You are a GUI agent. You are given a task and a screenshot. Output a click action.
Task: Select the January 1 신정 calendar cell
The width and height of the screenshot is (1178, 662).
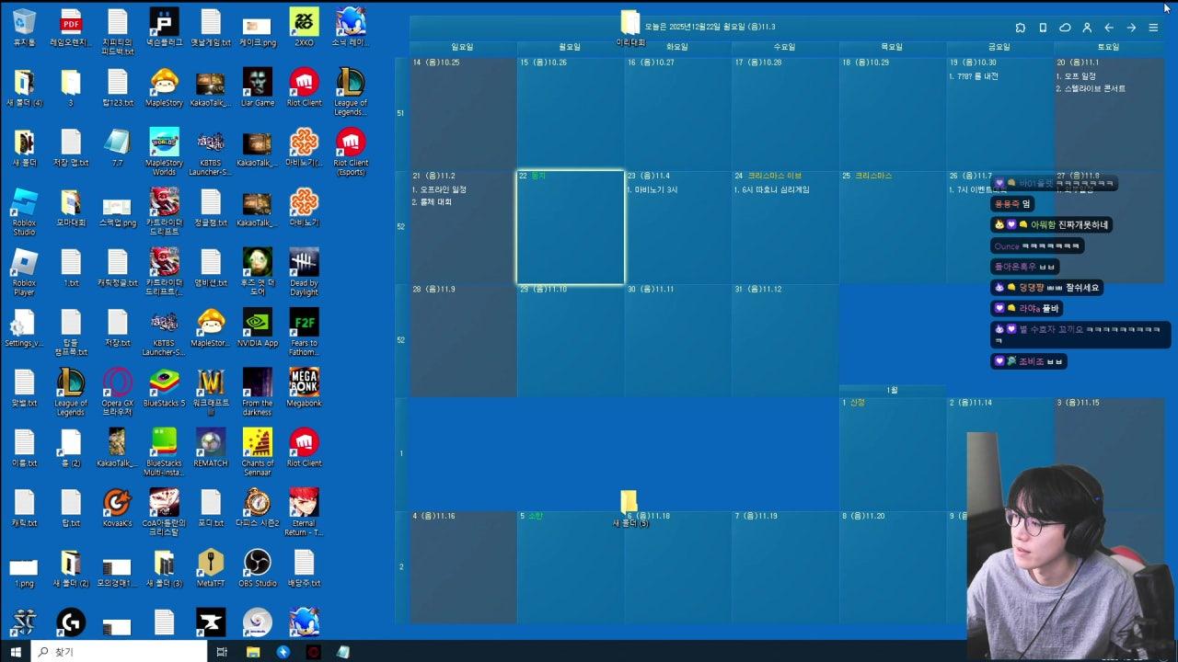(893, 454)
